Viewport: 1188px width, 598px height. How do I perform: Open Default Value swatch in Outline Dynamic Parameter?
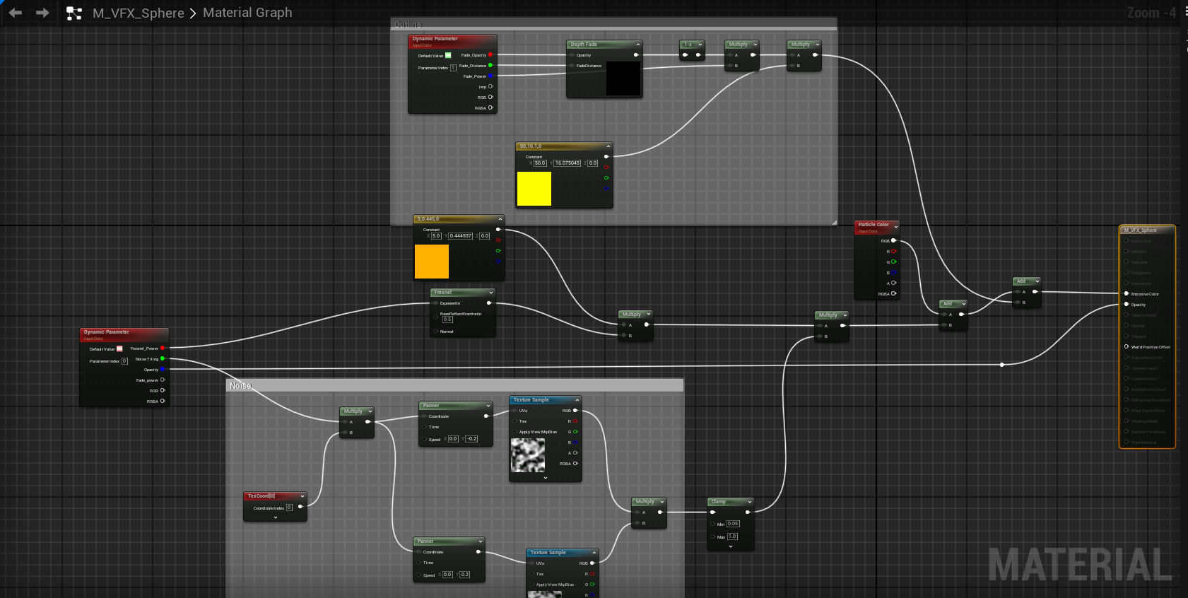click(x=448, y=55)
